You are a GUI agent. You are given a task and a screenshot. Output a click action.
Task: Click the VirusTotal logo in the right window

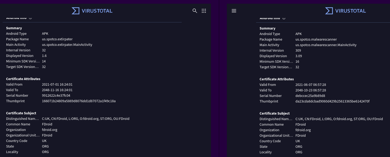tap(346, 11)
